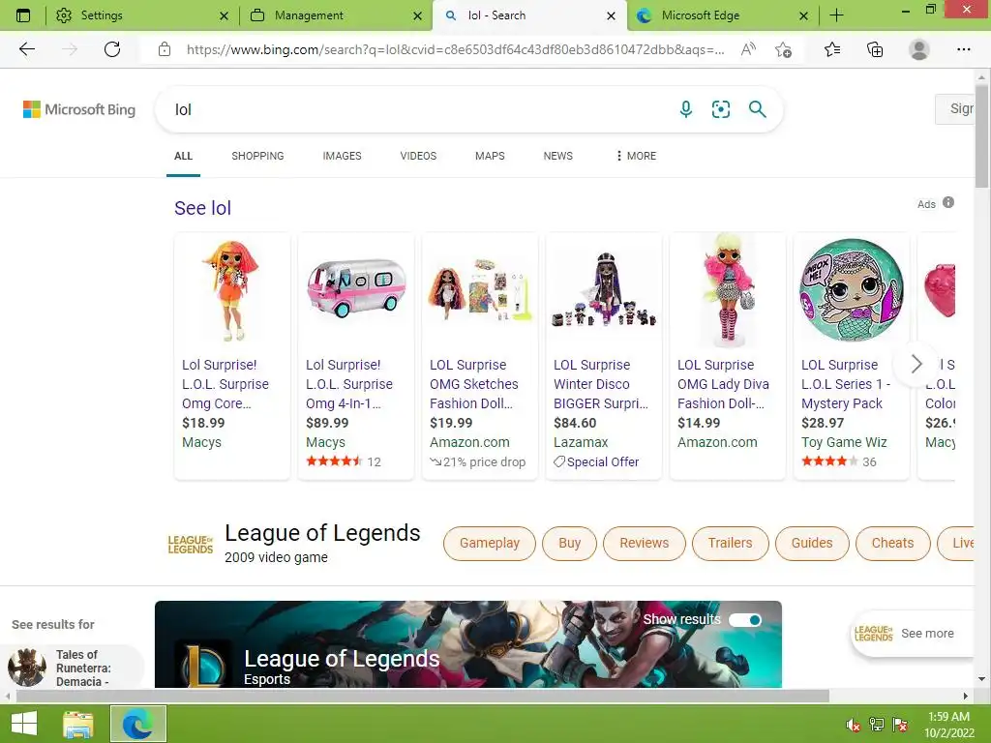Open the taskbar clock and date
Viewport: 991px width, 743px height.
coord(949,724)
